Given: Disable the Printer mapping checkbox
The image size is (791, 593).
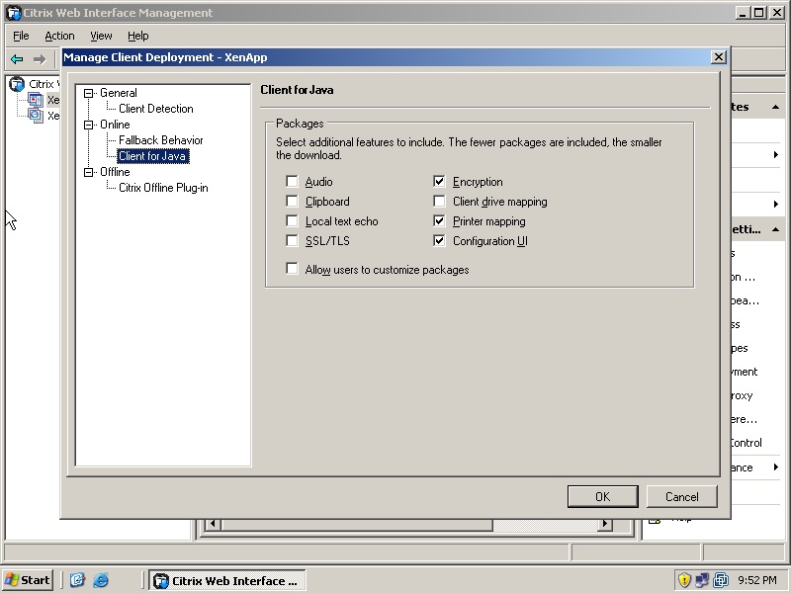Looking at the screenshot, I should [x=439, y=221].
